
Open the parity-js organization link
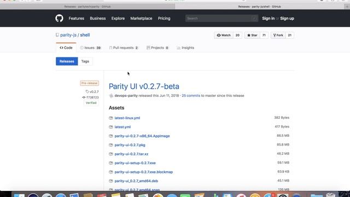coord(68,35)
